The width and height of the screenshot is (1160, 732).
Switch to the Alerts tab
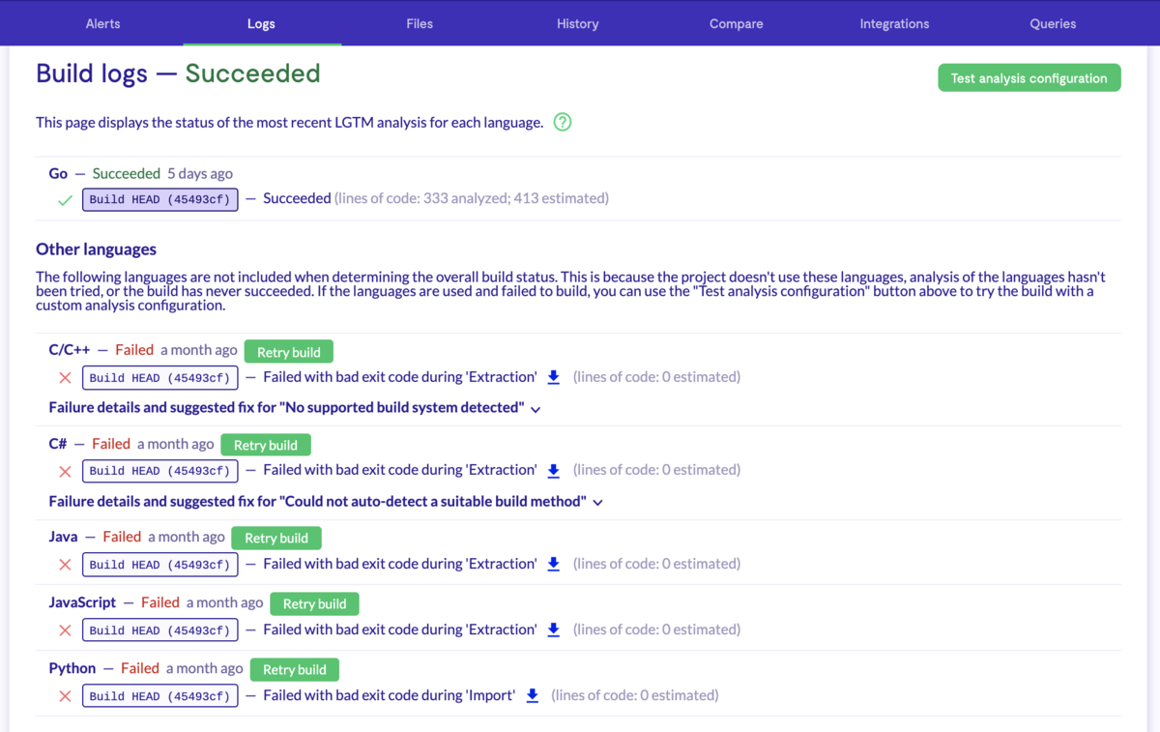(102, 23)
